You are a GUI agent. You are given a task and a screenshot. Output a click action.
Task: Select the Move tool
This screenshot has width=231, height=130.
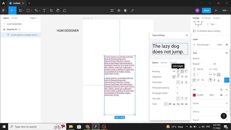coord(12,10)
